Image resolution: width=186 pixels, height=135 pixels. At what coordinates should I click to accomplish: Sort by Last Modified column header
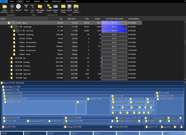pyautogui.click(x=135, y=19)
